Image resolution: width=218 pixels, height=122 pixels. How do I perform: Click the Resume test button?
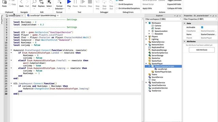83,2
